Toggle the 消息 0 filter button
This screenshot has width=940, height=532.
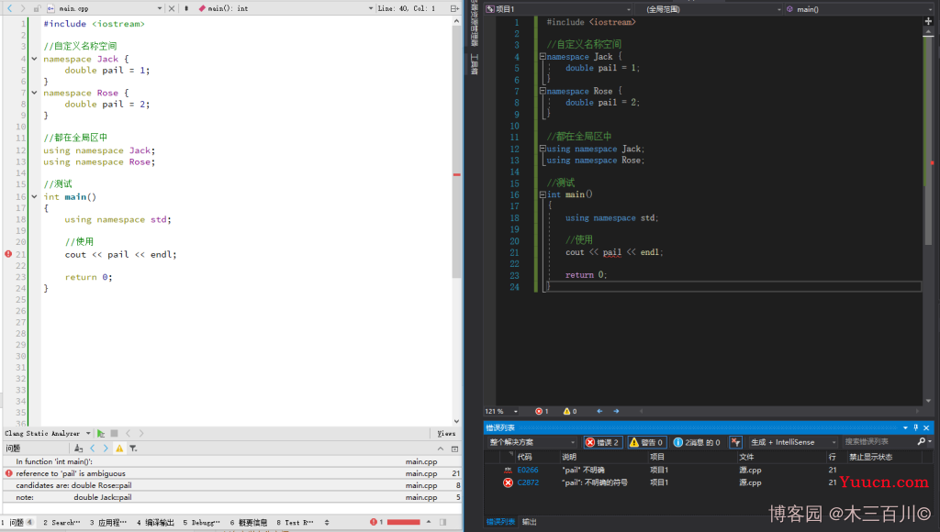coord(698,442)
